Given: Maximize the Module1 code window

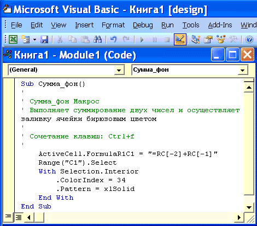Looking at the screenshot, I should (x=232, y=55).
